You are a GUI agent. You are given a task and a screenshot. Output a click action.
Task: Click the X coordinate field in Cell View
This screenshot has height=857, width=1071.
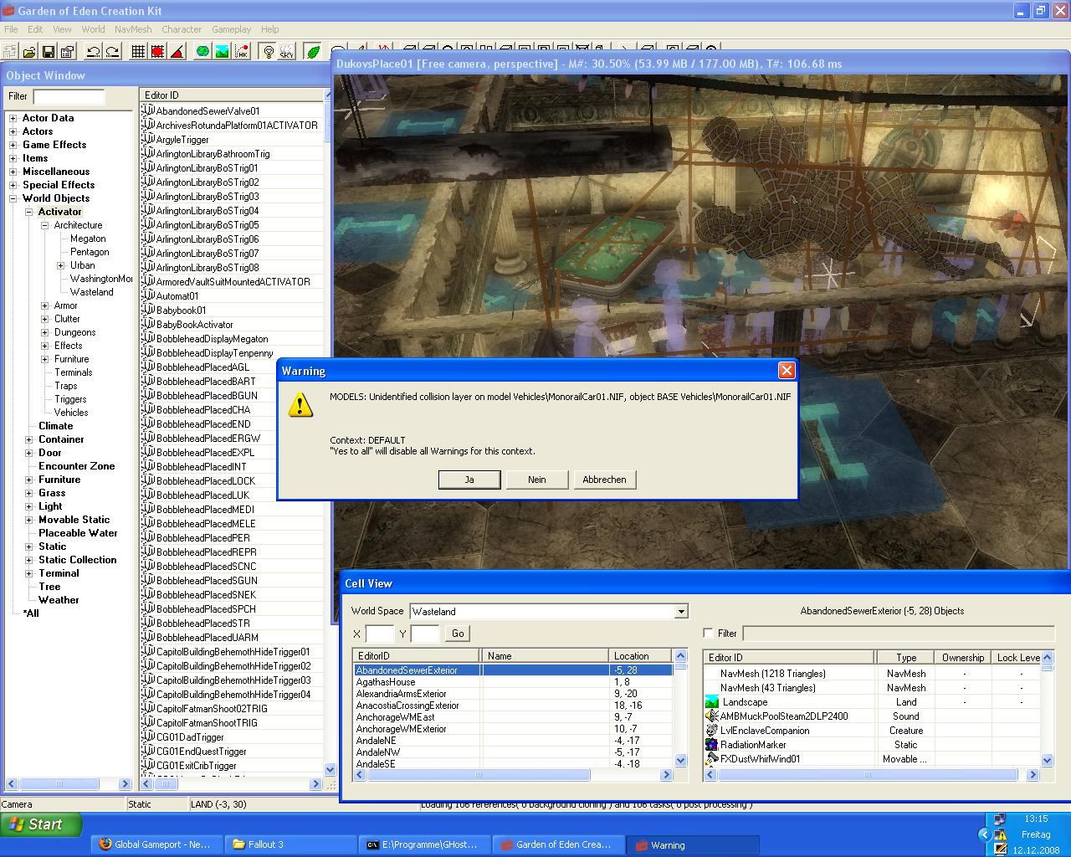pos(380,634)
